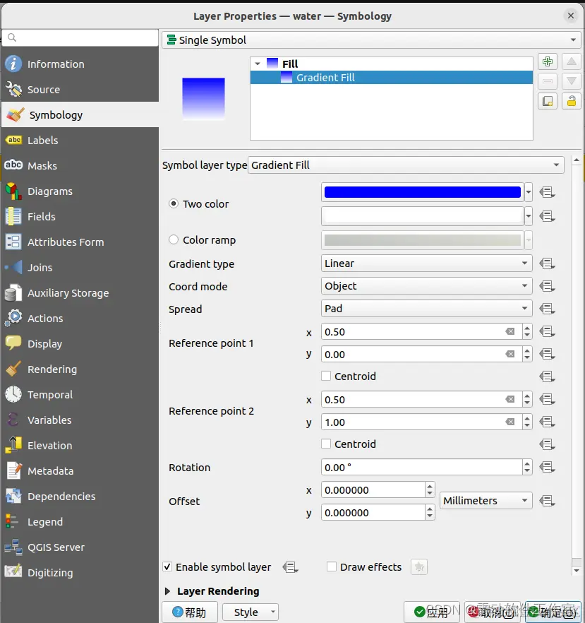Open the Style button menu
This screenshot has height=623, width=585.
point(251,612)
